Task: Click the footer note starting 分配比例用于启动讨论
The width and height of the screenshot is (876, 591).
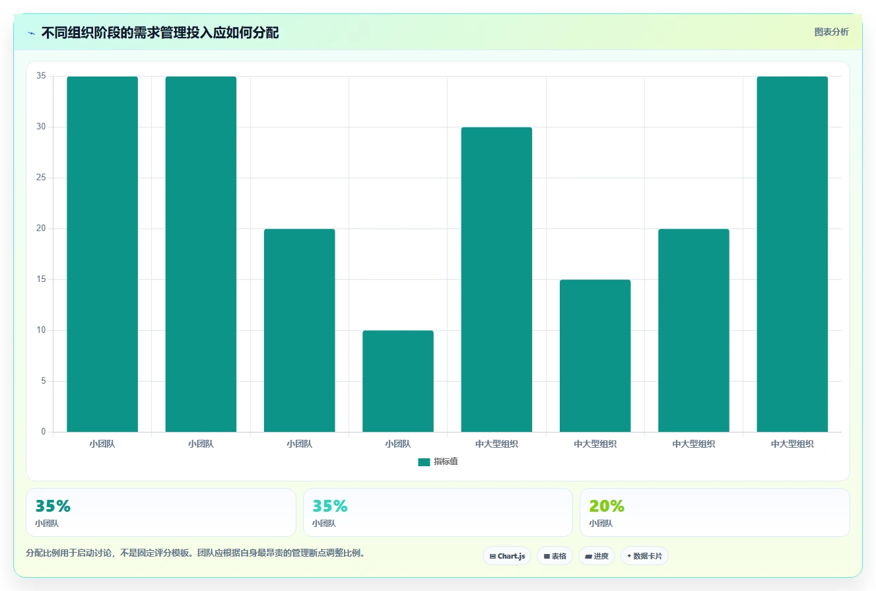Action: pyautogui.click(x=195, y=553)
